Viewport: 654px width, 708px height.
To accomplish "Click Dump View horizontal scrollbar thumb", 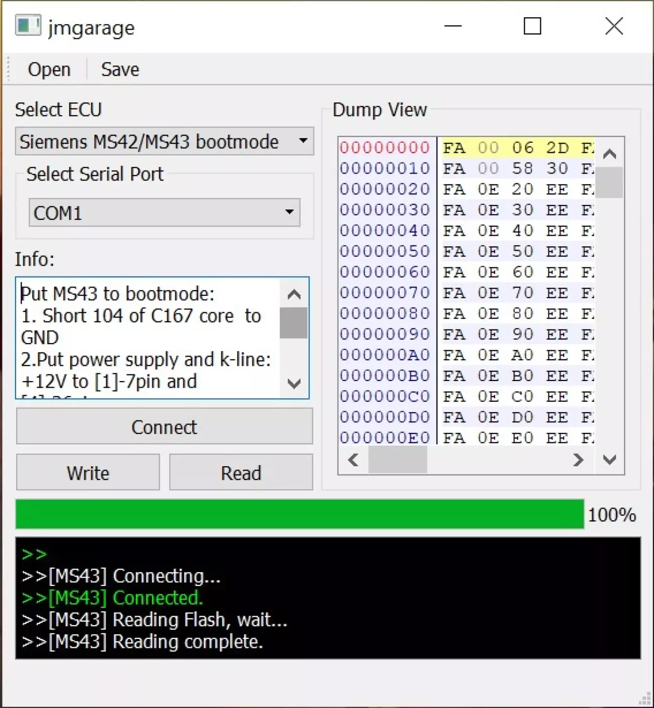I will (x=398, y=460).
